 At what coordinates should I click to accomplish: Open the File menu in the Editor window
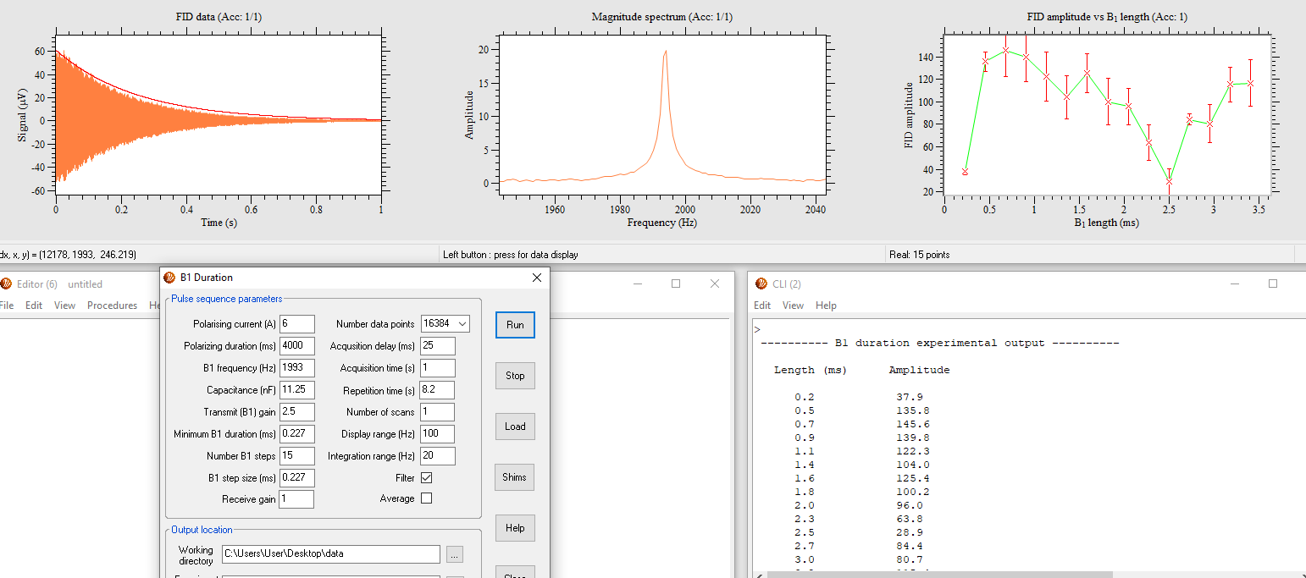point(7,306)
